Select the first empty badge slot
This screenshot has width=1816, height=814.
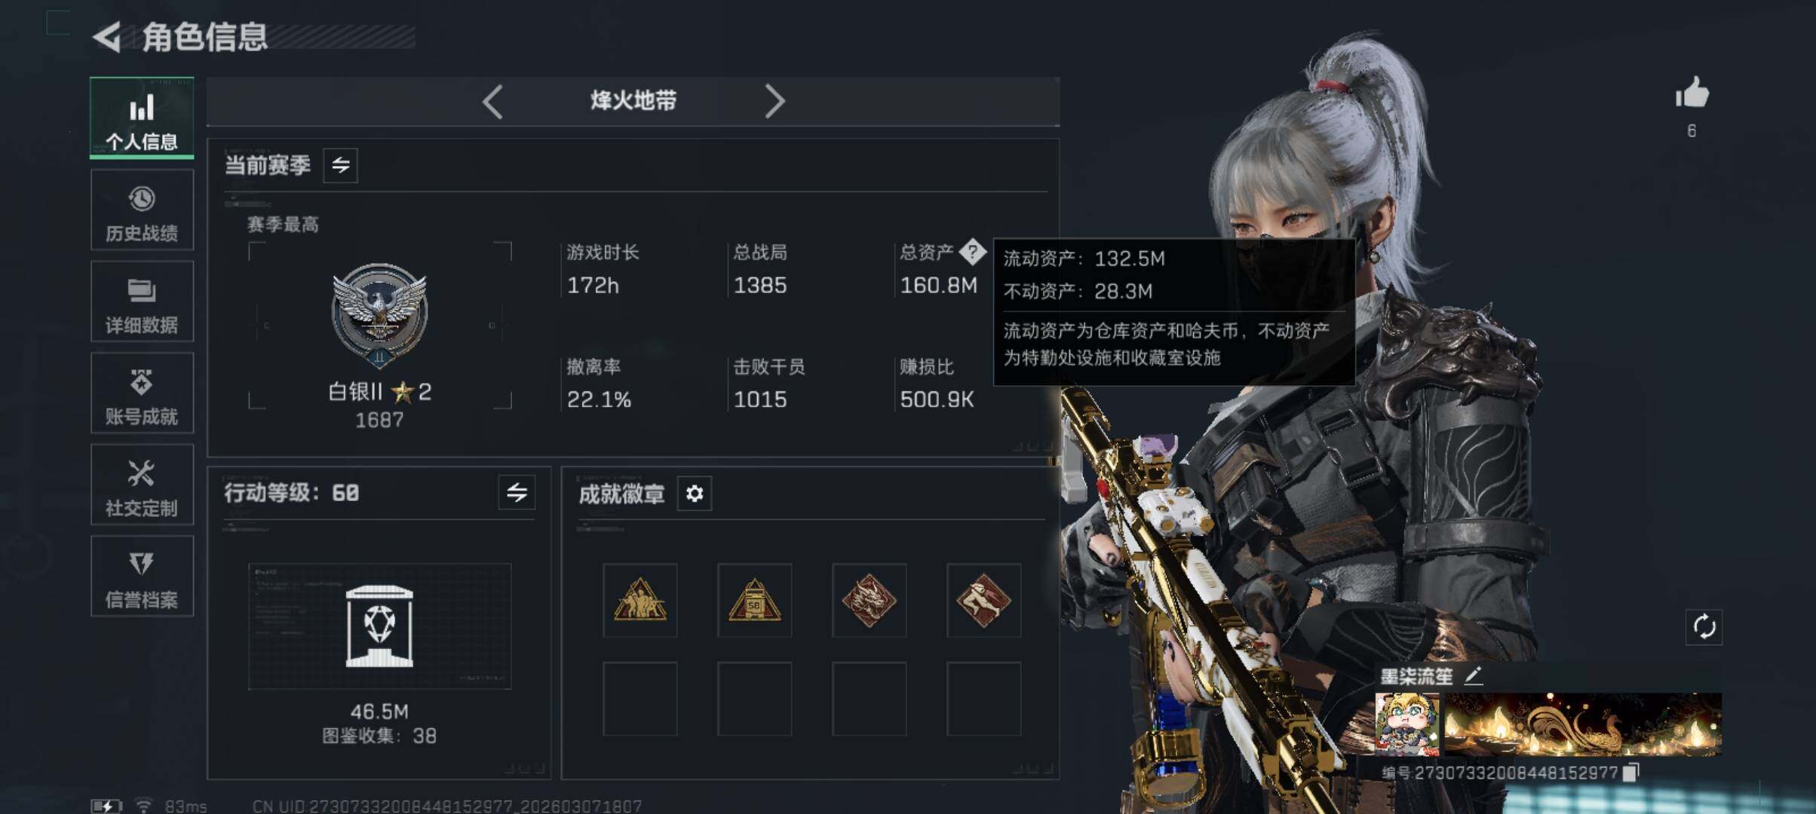(640, 699)
